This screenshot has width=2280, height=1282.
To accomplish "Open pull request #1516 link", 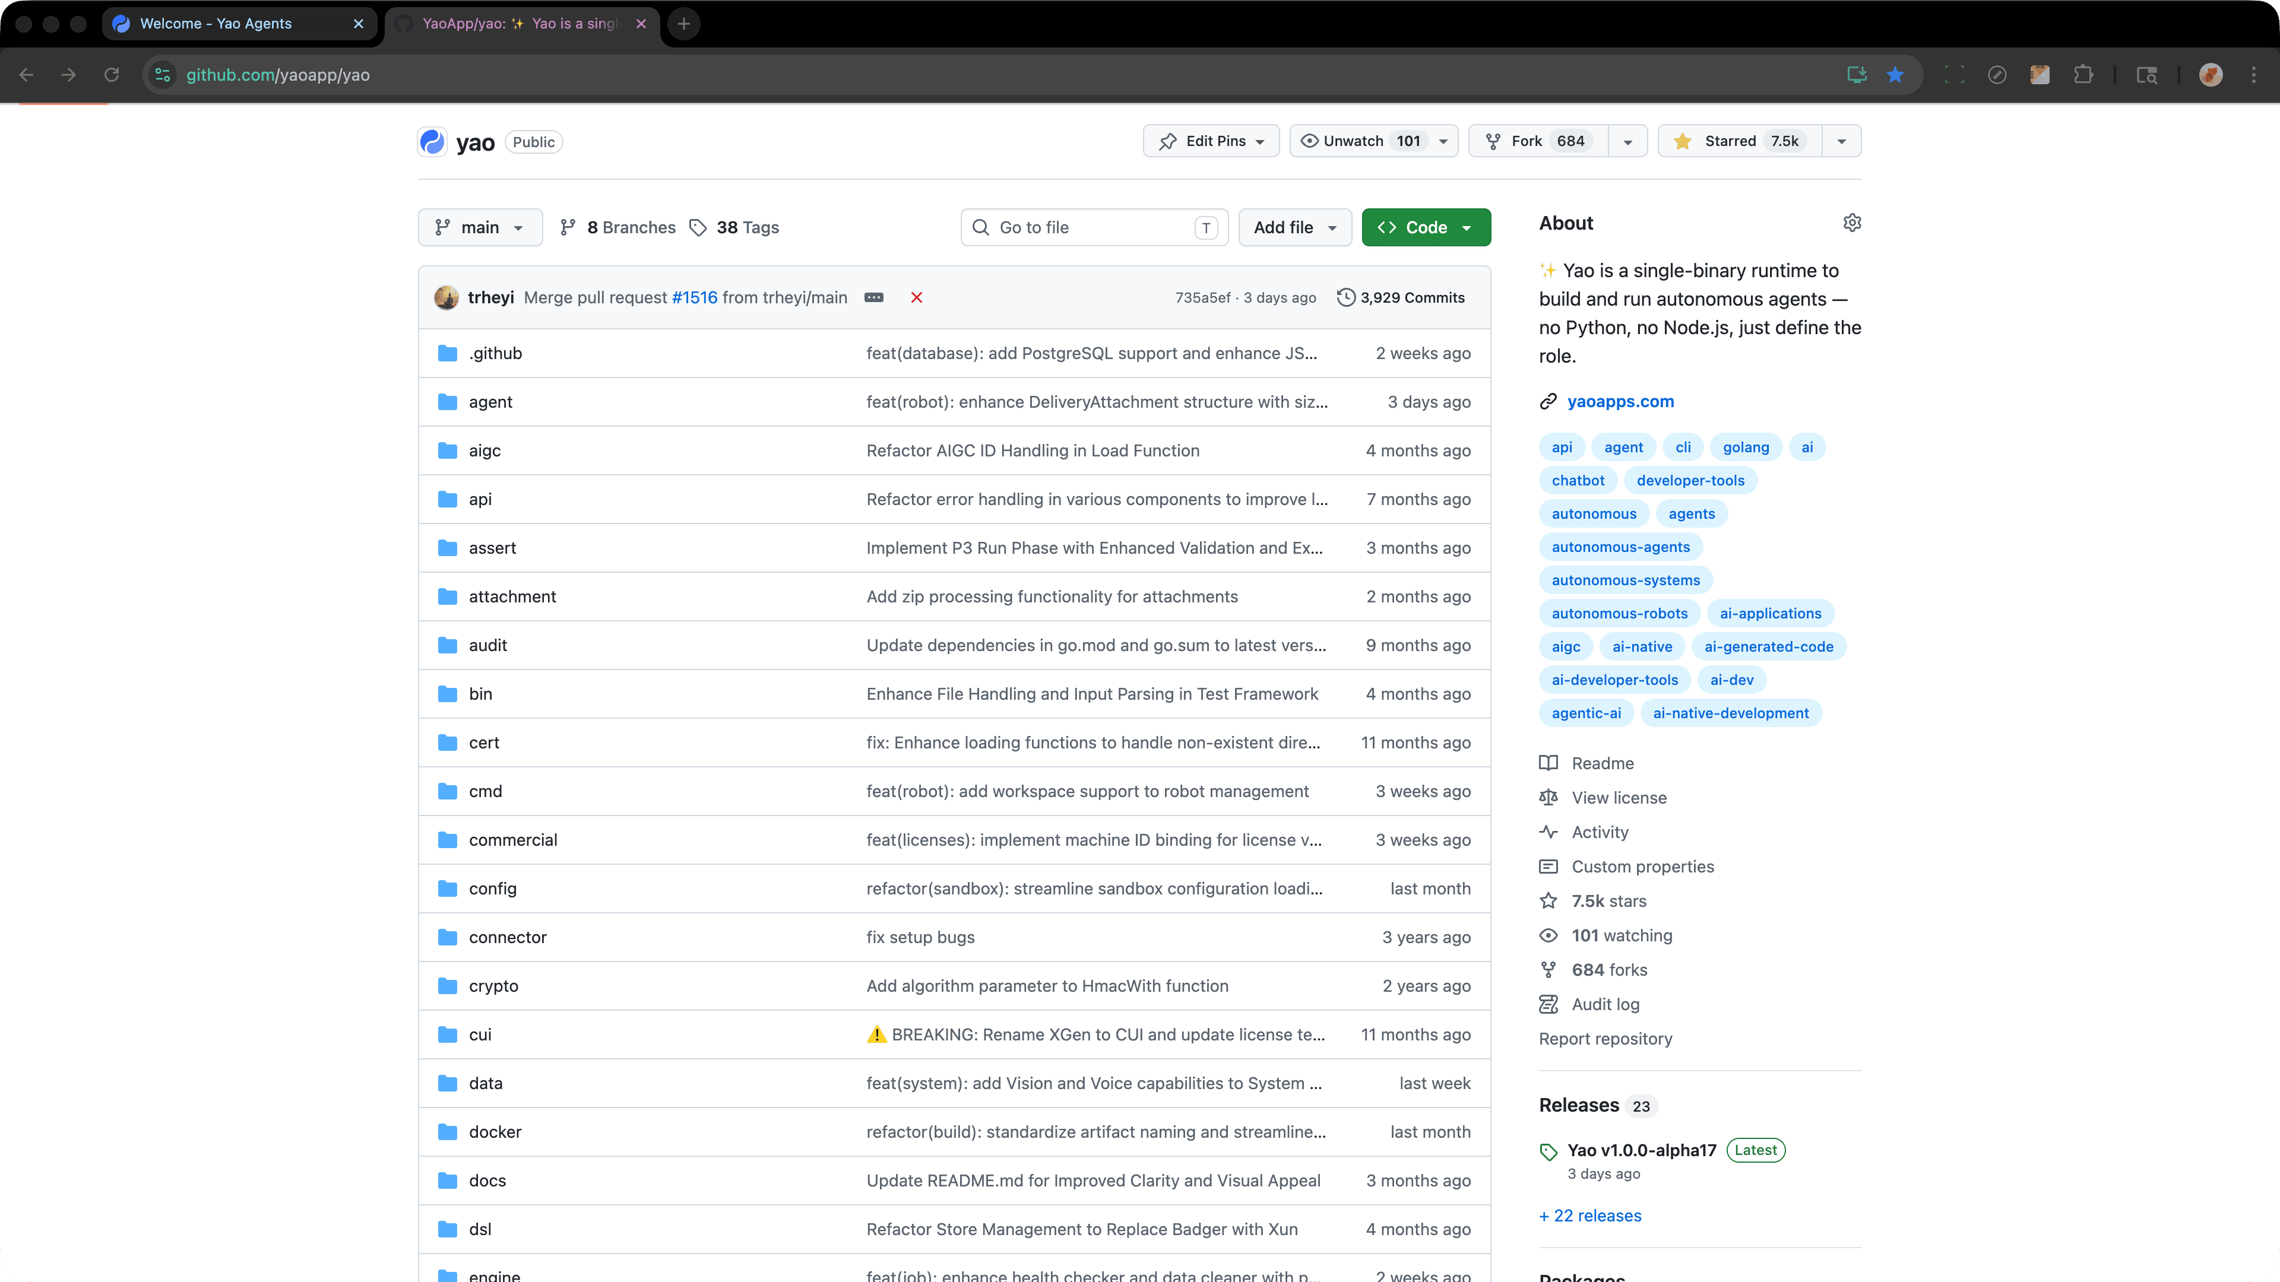I will tap(695, 297).
